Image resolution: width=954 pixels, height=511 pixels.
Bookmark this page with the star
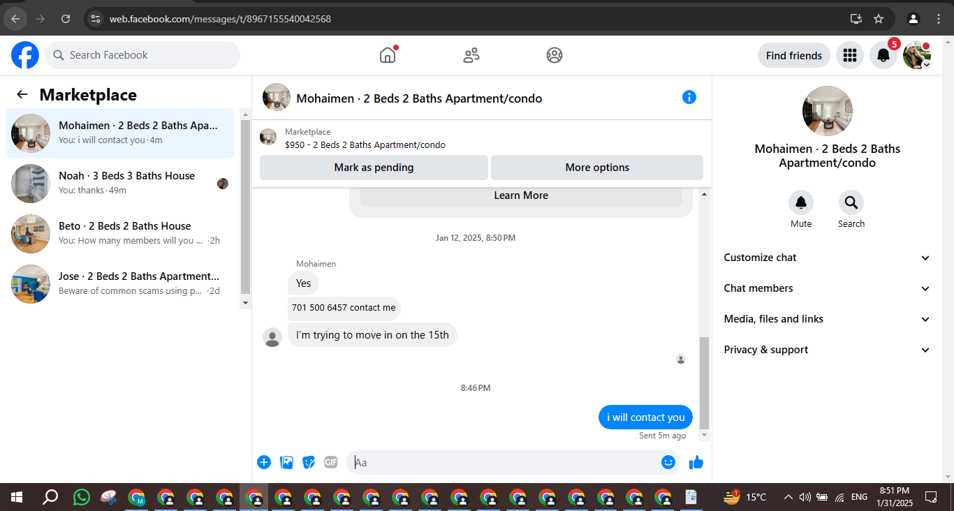coord(879,19)
